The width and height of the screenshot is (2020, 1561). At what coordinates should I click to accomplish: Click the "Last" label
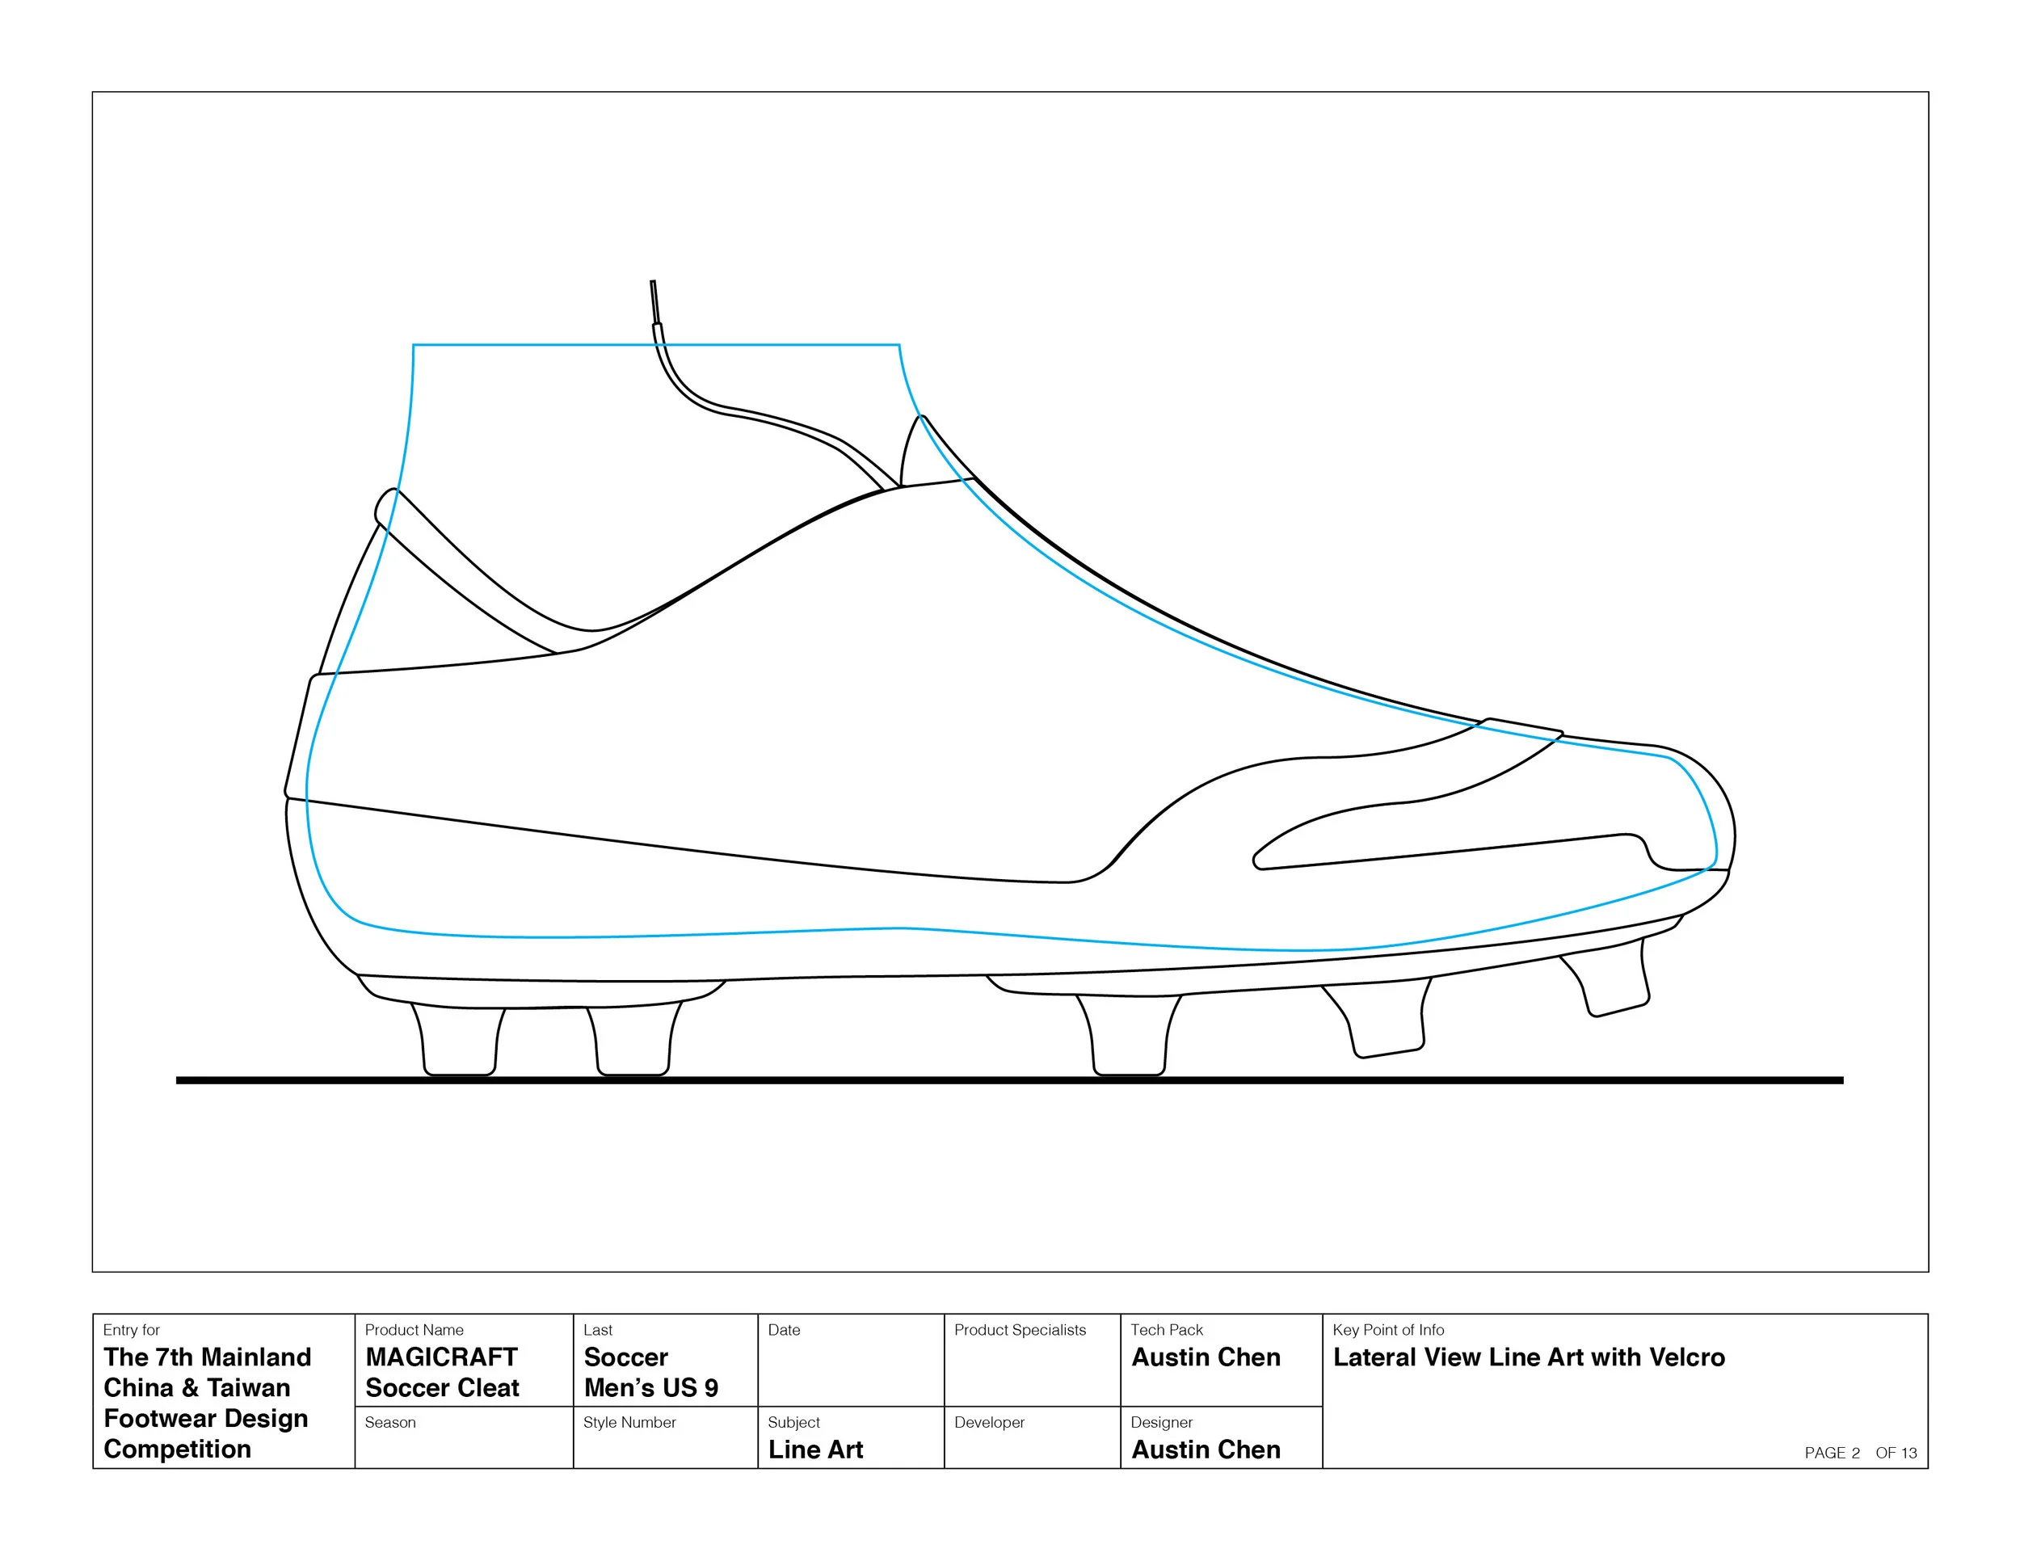click(597, 1330)
